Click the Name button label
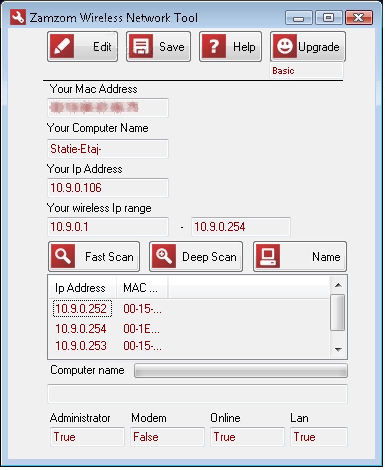The width and height of the screenshot is (385, 470). tap(326, 257)
